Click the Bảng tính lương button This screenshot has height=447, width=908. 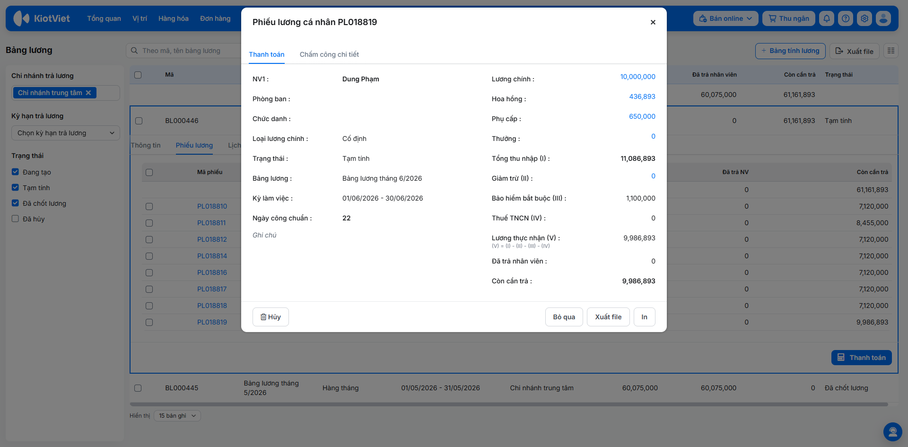(x=790, y=51)
